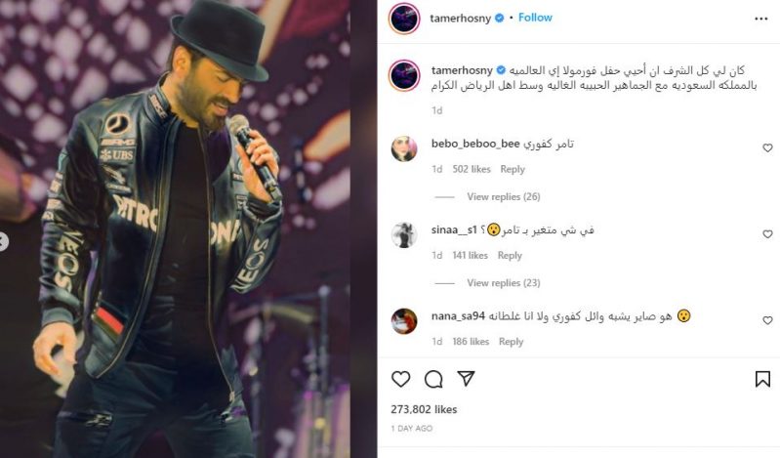Viewport: 780px width, 458px height.
Task: Open 273,802 likes list
Action: pyautogui.click(x=424, y=409)
